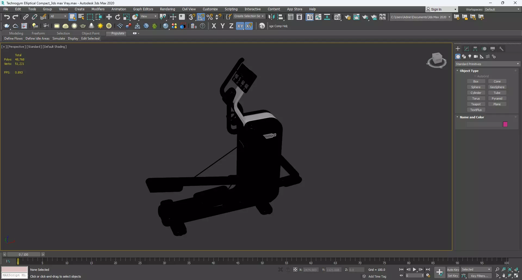This screenshot has width=522, height=280.
Task: Click the Redo arrow icon
Action: point(15,17)
